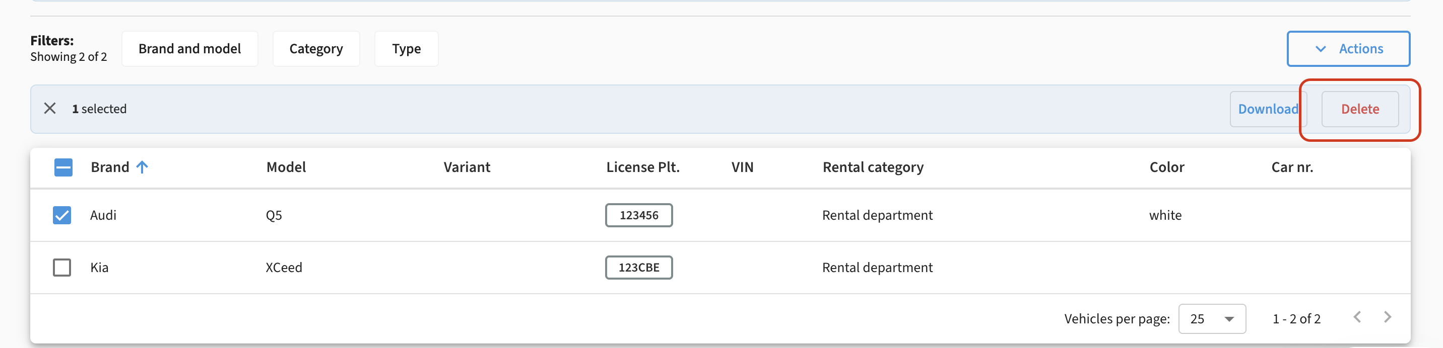
Task: Click the Color column header
Action: [x=1167, y=167]
